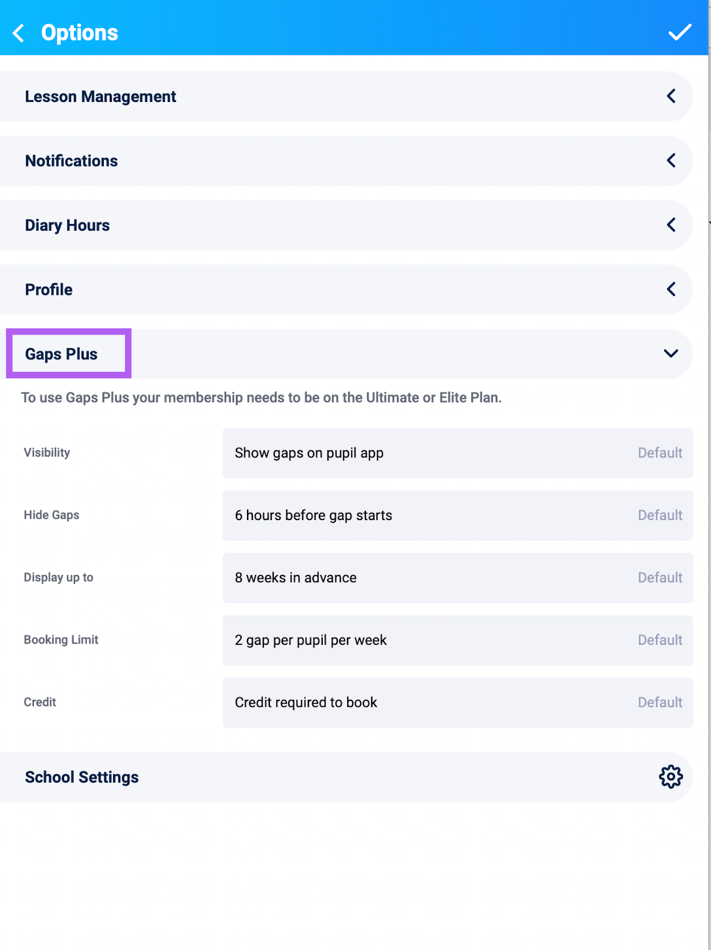
Task: Expand the Diary Hours chevron
Action: click(x=671, y=225)
